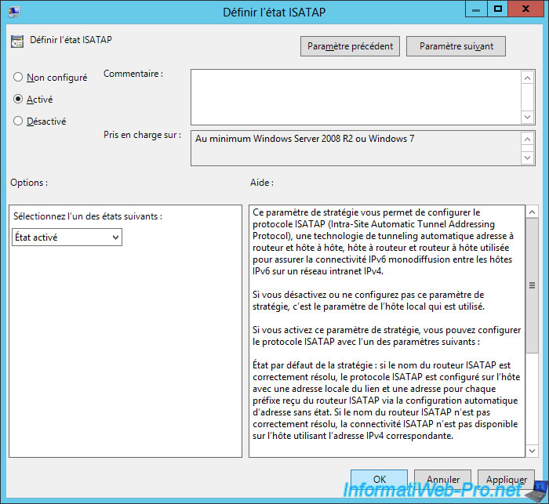549x504 pixels.
Task: Click the window system icon in the title bar
Action: click(x=14, y=12)
